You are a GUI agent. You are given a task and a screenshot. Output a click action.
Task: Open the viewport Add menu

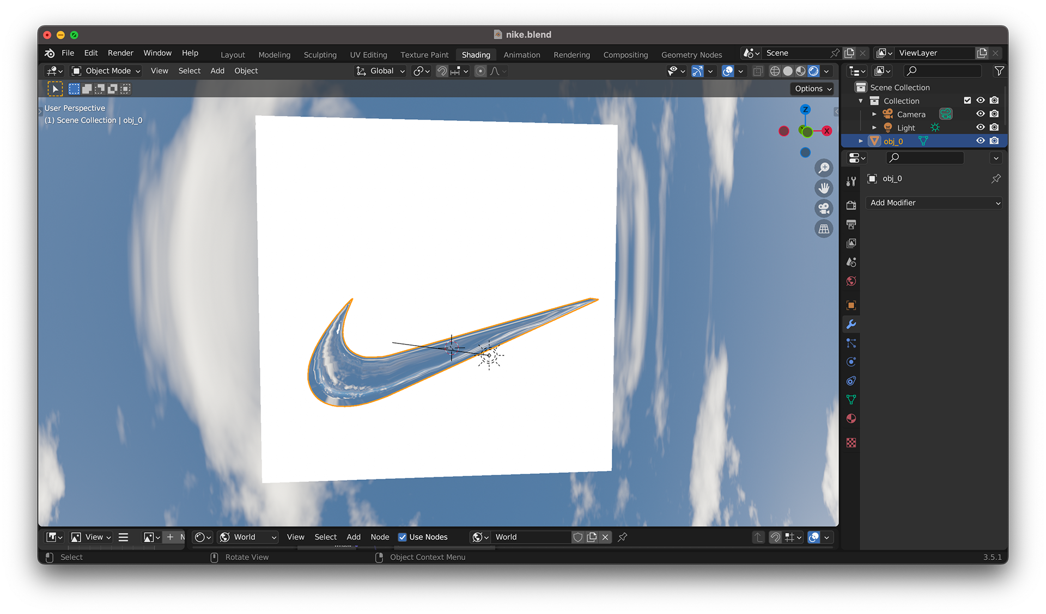217,71
